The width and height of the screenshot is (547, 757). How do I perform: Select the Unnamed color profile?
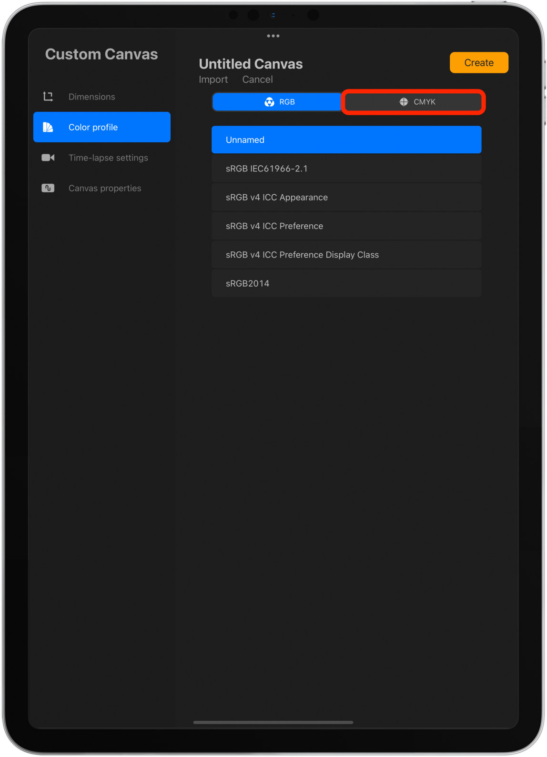coord(346,140)
